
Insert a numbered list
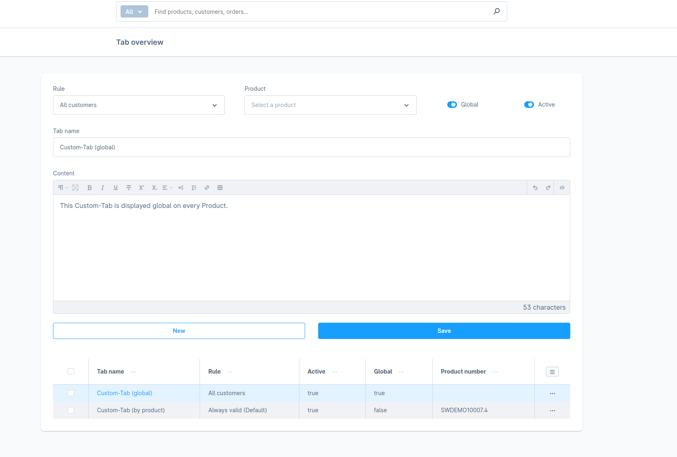click(194, 188)
